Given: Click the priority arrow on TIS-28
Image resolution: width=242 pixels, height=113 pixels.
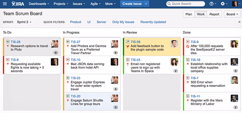Looking at the screenshot, I should click(8, 46).
